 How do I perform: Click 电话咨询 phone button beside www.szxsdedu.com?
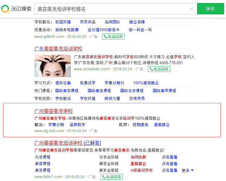[x=159, y=69]
